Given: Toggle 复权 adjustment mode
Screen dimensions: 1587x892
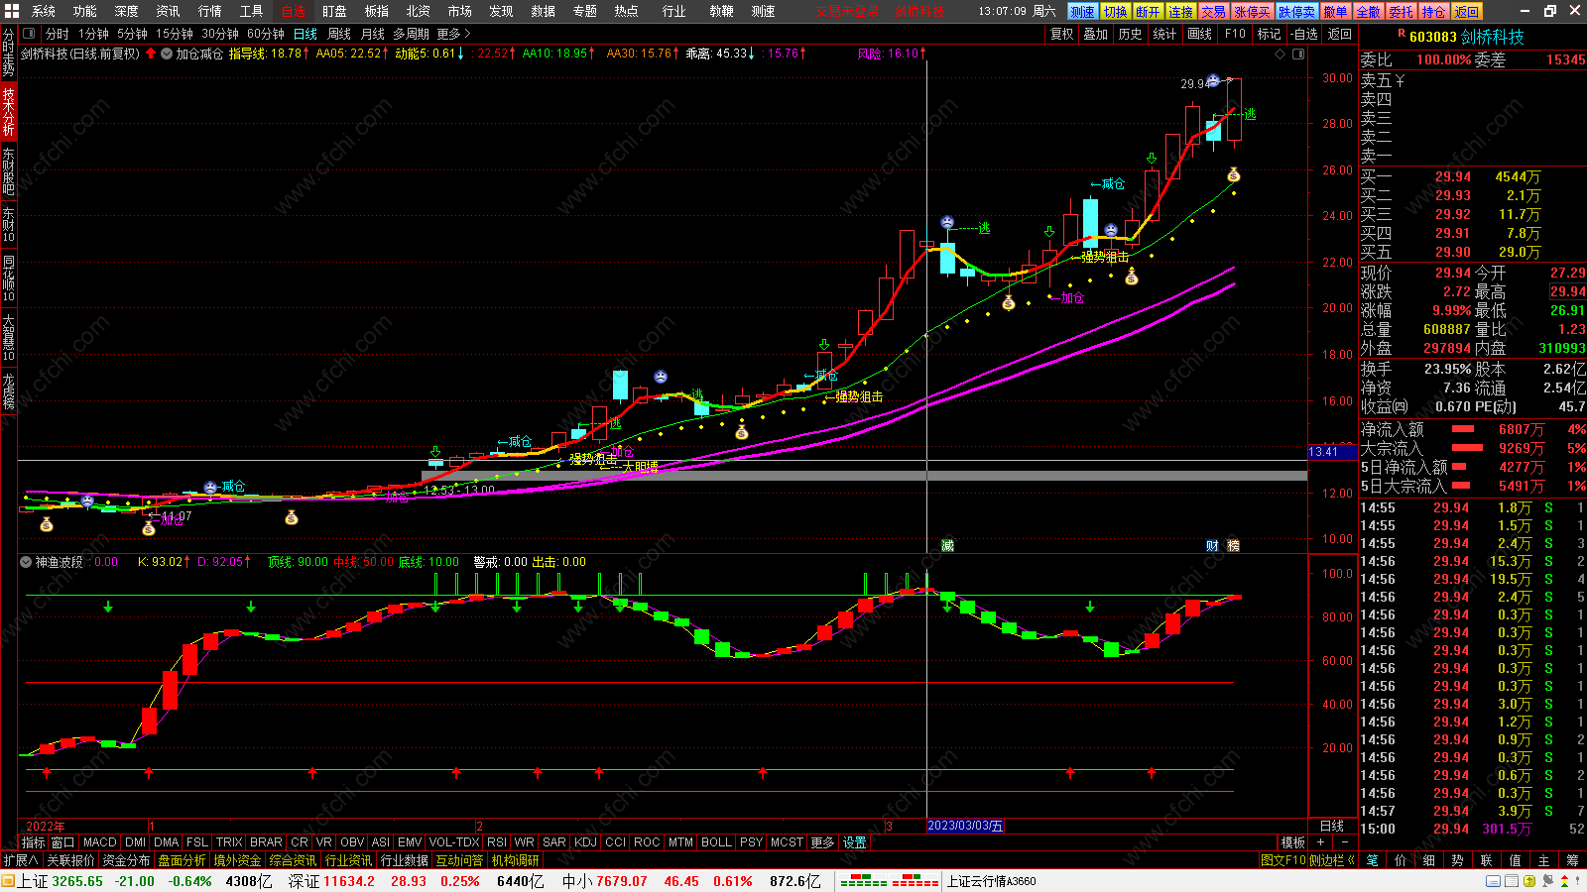Looking at the screenshot, I should pyautogui.click(x=1061, y=34).
